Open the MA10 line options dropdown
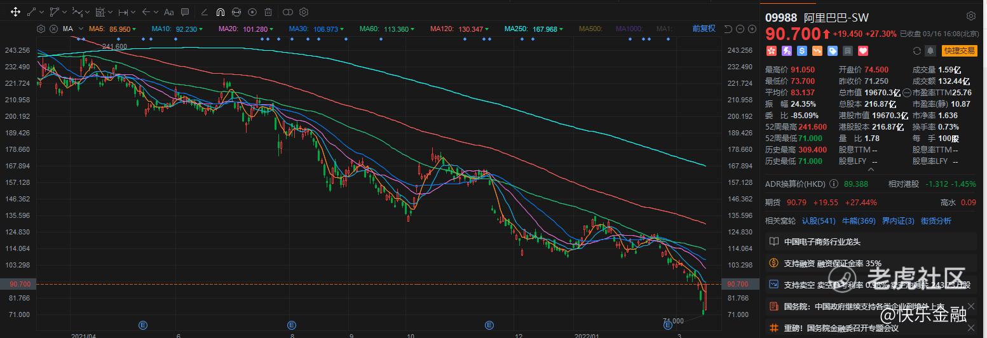 [x=200, y=29]
